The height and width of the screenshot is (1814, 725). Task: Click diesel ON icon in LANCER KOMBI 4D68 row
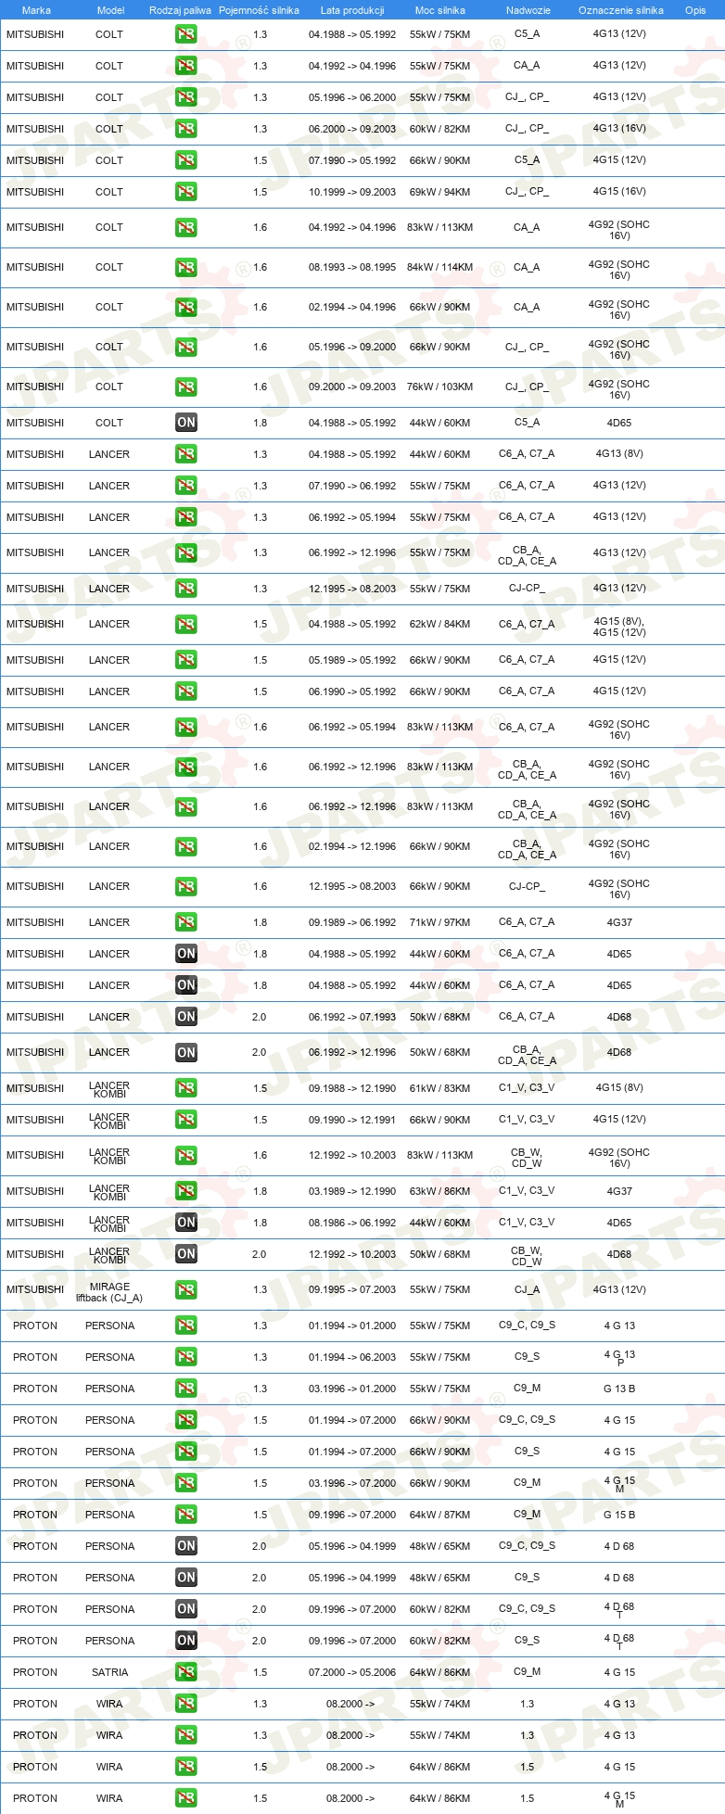[186, 1254]
